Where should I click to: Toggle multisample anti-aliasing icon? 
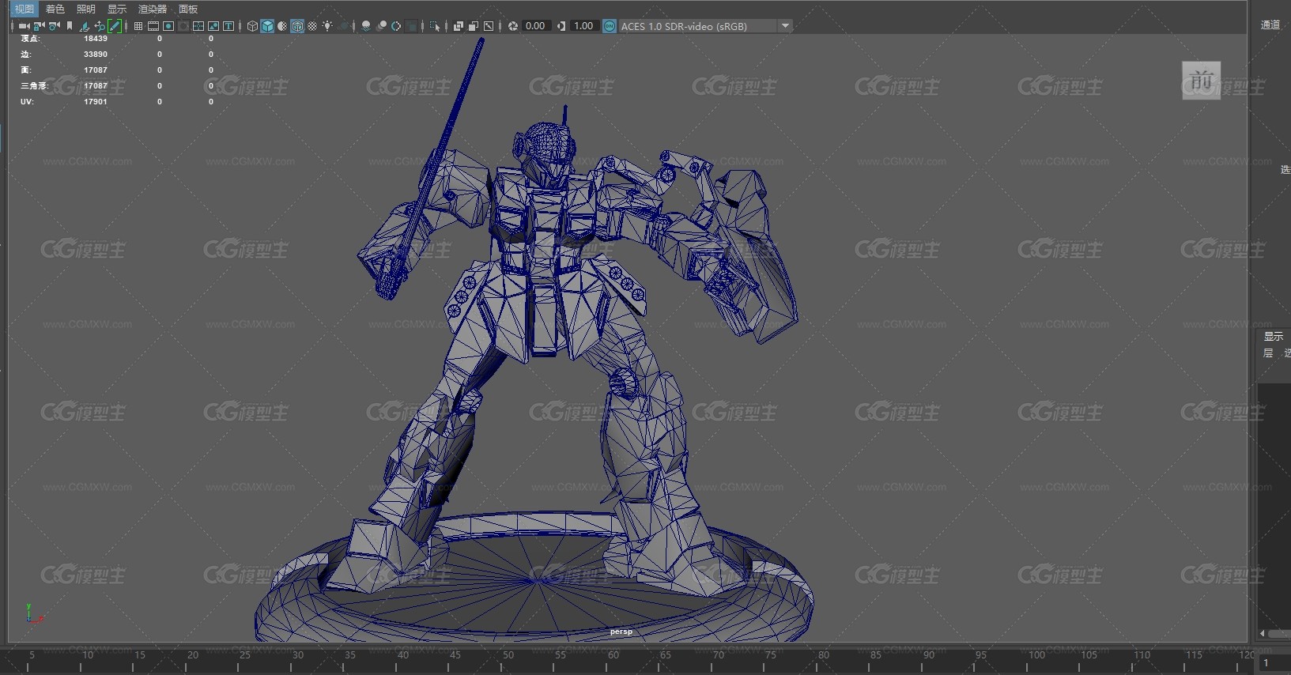(396, 26)
